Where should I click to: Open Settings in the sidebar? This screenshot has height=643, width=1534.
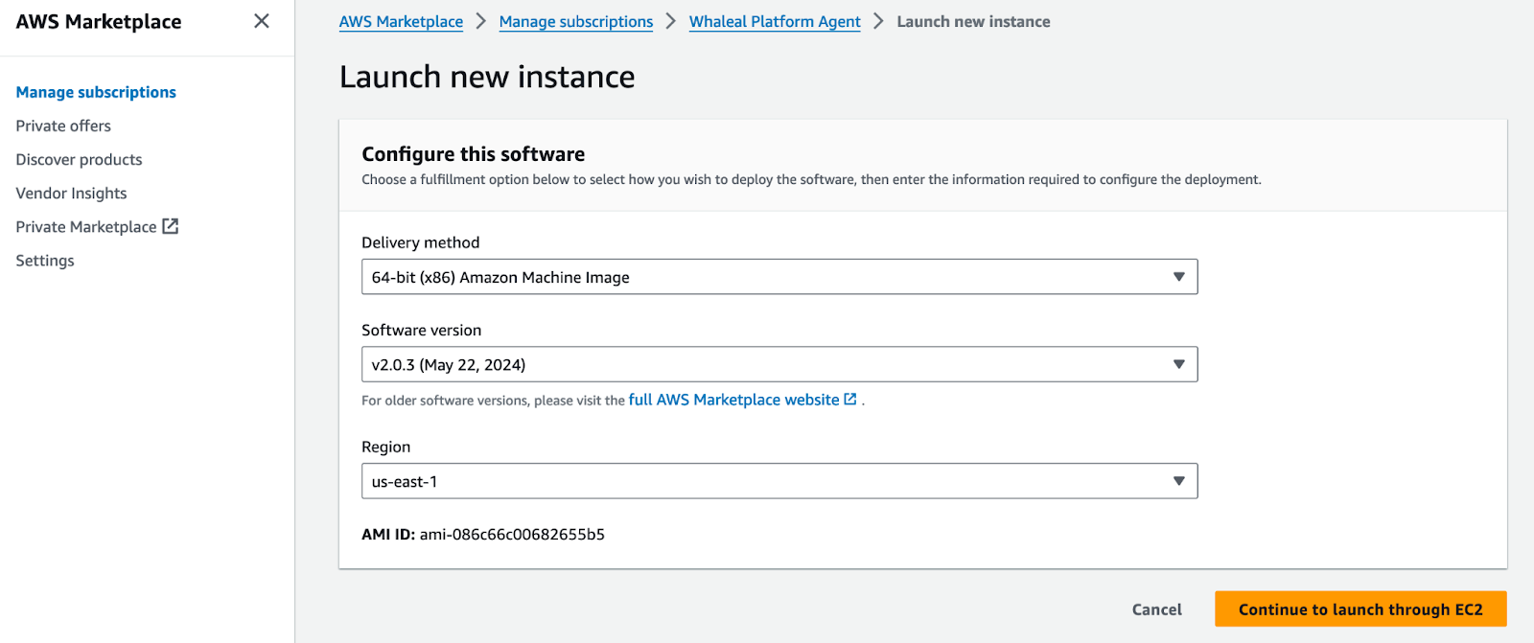pyautogui.click(x=45, y=261)
